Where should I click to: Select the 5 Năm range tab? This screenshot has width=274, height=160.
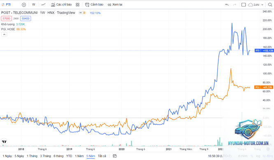(x=91, y=156)
